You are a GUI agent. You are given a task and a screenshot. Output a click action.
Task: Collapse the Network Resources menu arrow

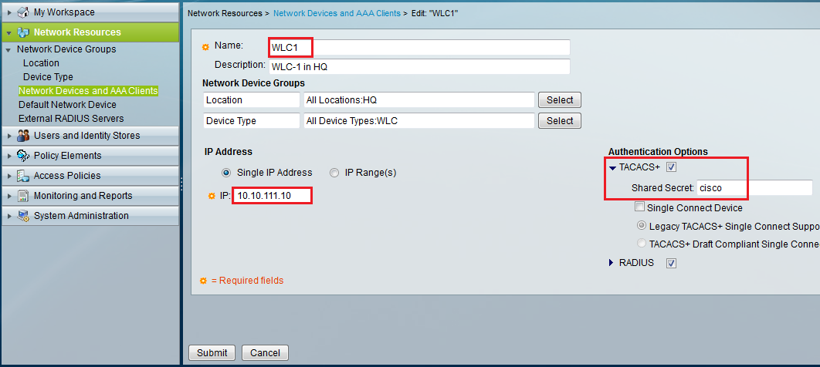tap(8, 32)
